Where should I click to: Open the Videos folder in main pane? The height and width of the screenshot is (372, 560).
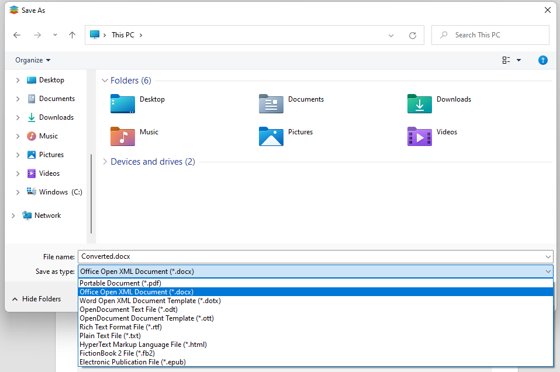[419, 136]
